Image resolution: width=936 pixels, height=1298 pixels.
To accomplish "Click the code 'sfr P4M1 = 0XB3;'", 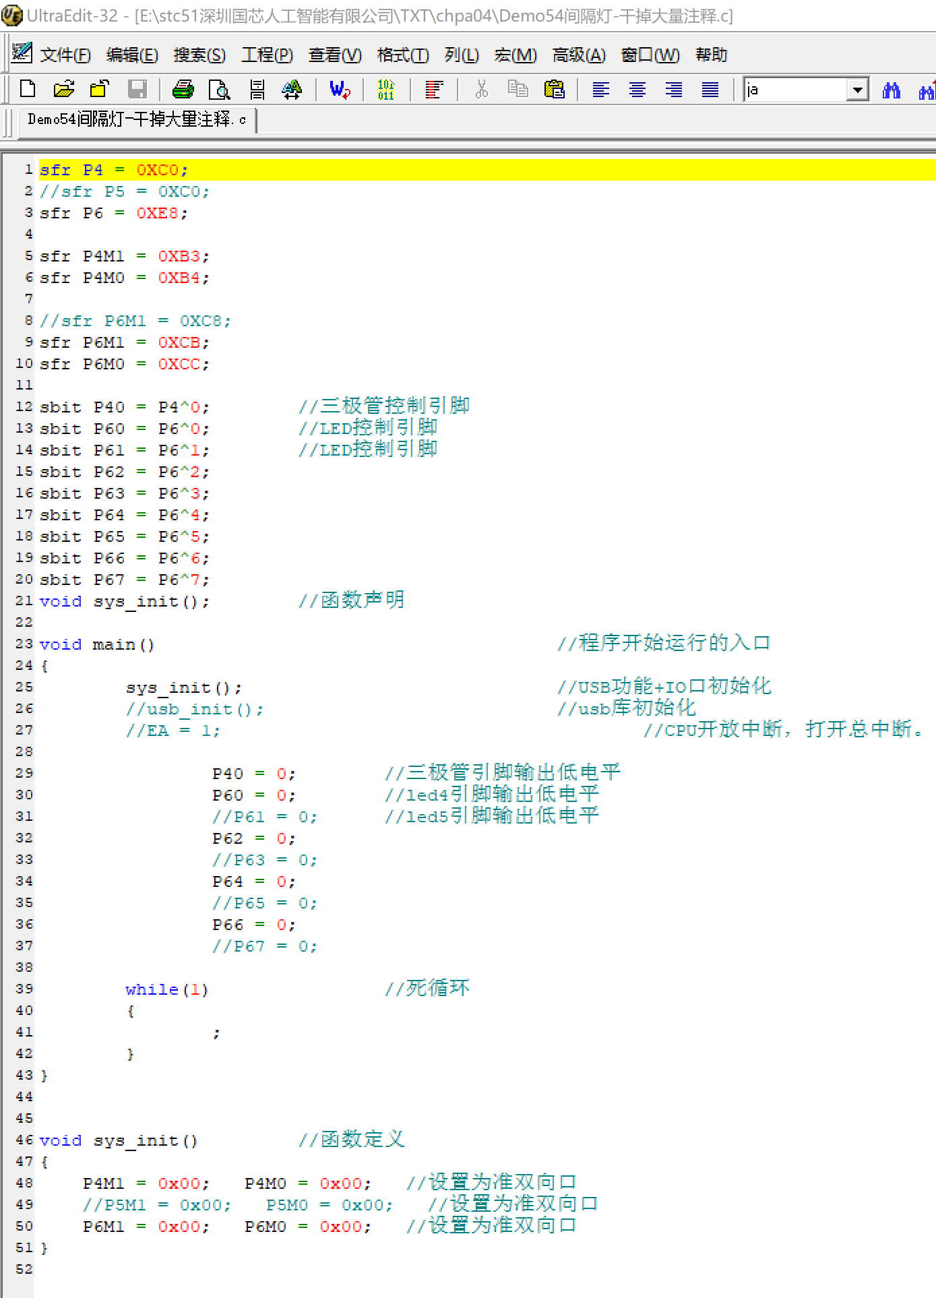I will tap(124, 256).
